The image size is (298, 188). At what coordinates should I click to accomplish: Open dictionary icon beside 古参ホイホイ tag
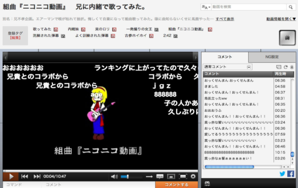[151, 36]
